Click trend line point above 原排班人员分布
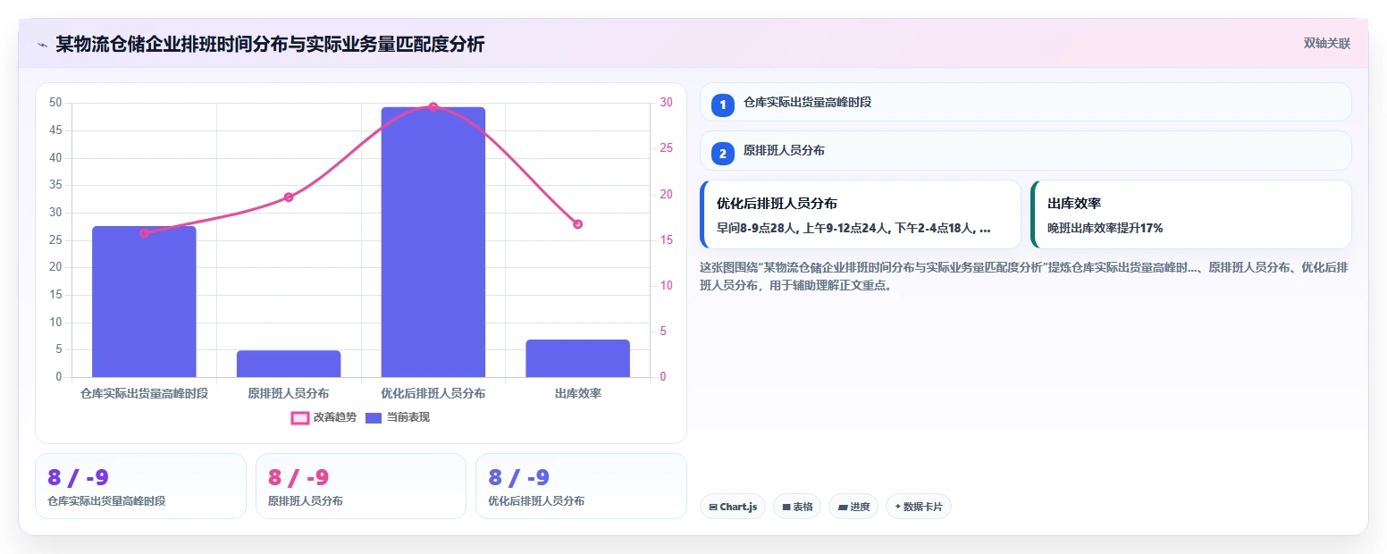This screenshot has height=554, width=1387. [x=289, y=197]
